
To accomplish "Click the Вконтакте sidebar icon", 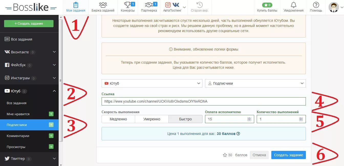I will coord(7,52).
